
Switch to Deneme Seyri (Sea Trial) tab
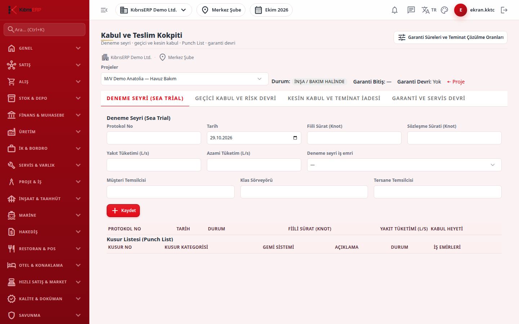145,98
